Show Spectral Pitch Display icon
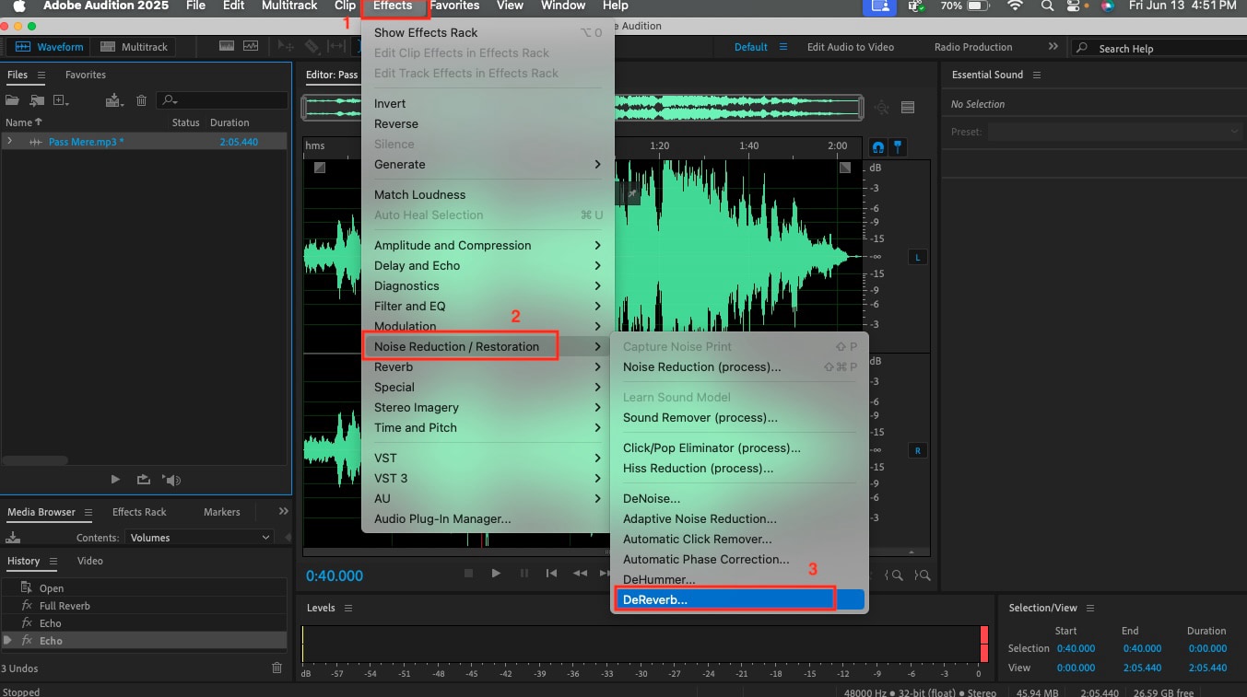Screen dimensions: 1247x697 [251, 46]
